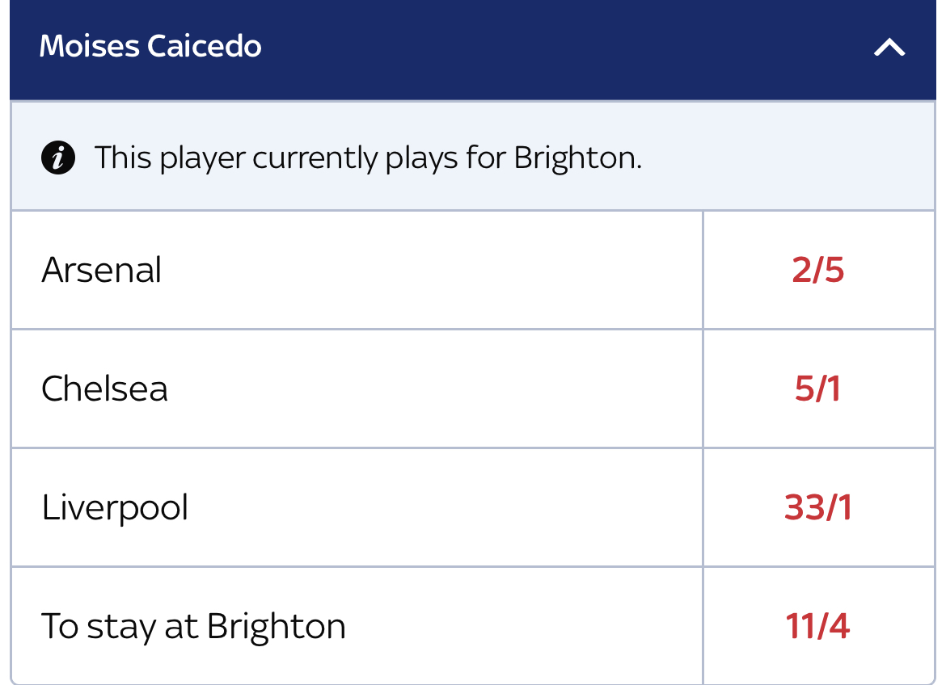Image resolution: width=946 pixels, height=685 pixels.
Task: Click blank space in the Chelsea row
Action: (x=434, y=389)
